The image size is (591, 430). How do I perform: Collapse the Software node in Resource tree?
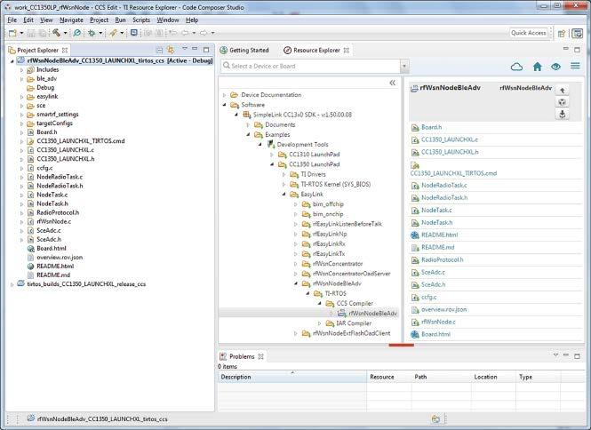(x=225, y=105)
